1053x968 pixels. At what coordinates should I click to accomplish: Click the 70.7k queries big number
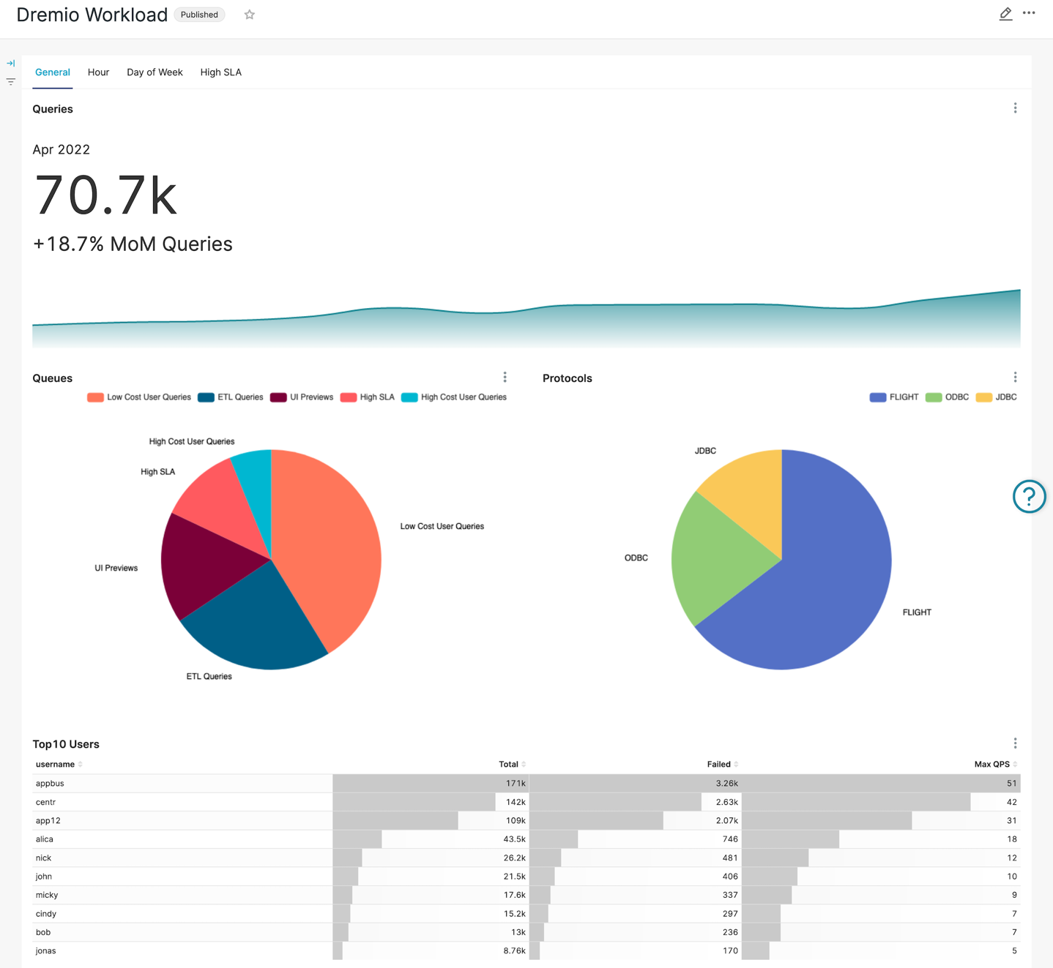106,196
